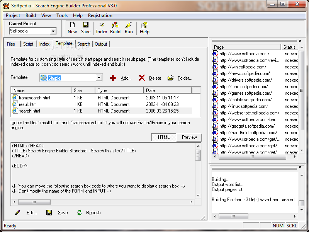Click the red X Delete icon
Viewport: 309px width, 232px height.
click(x=142, y=78)
